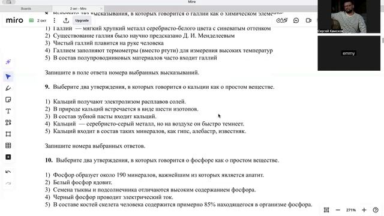
Task: Click 'Кальций получают электролизом расплавов солей'
Action: pyautogui.click(x=119, y=101)
